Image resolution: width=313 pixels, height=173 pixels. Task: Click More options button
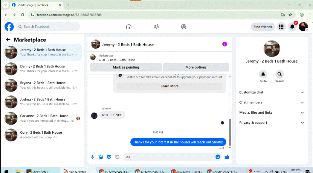(196, 67)
